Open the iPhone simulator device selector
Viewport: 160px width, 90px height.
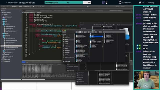pos(27,6)
